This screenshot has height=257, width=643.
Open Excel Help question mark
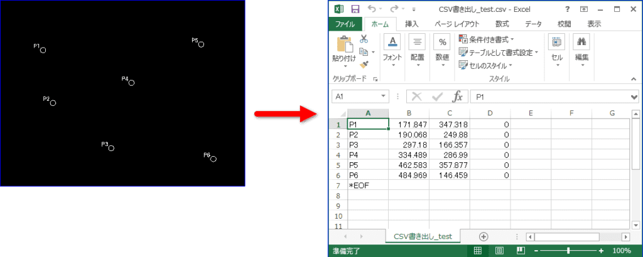coord(568,9)
